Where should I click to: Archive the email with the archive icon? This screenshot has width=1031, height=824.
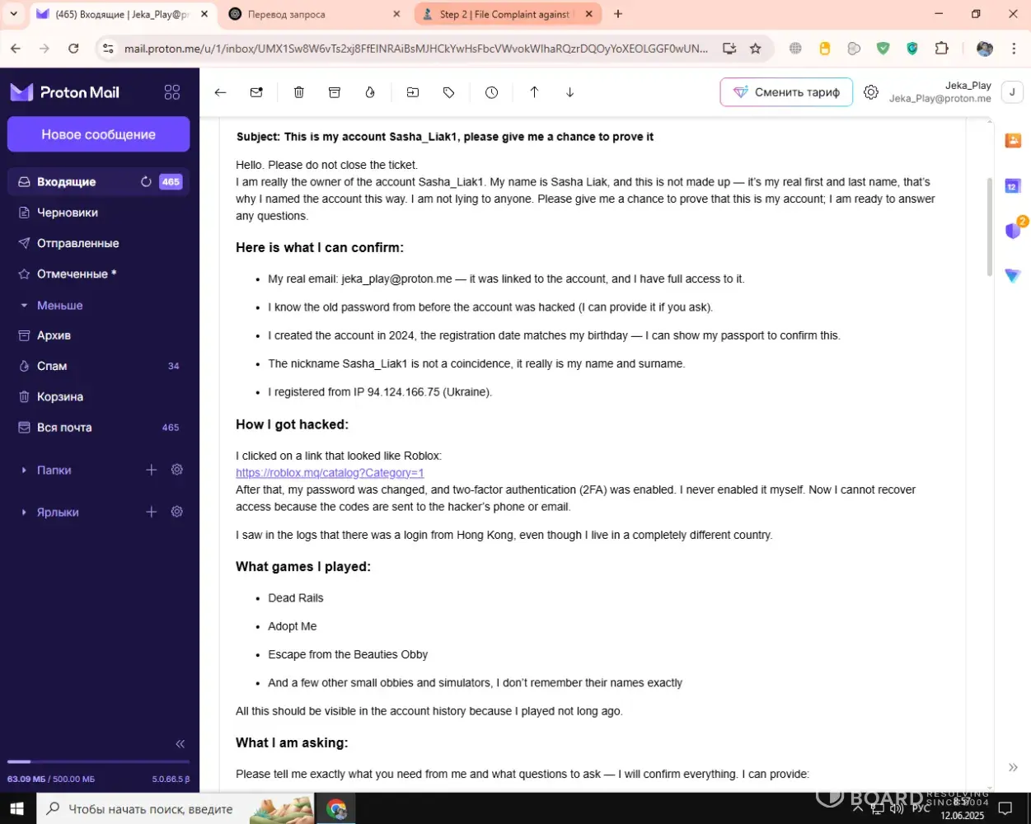[x=335, y=92]
